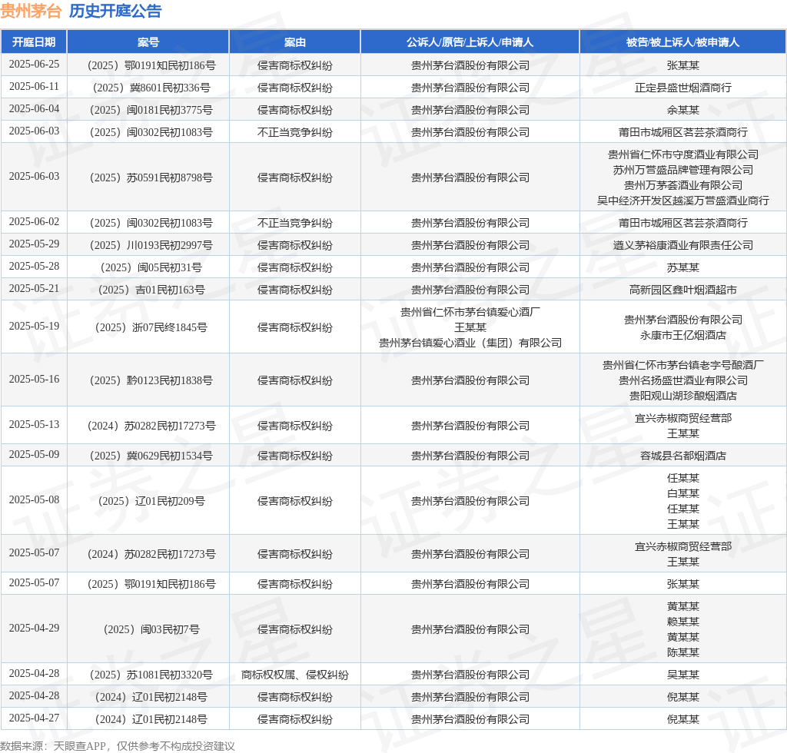
Task: Click defendant 苏某某
Action: [682, 267]
